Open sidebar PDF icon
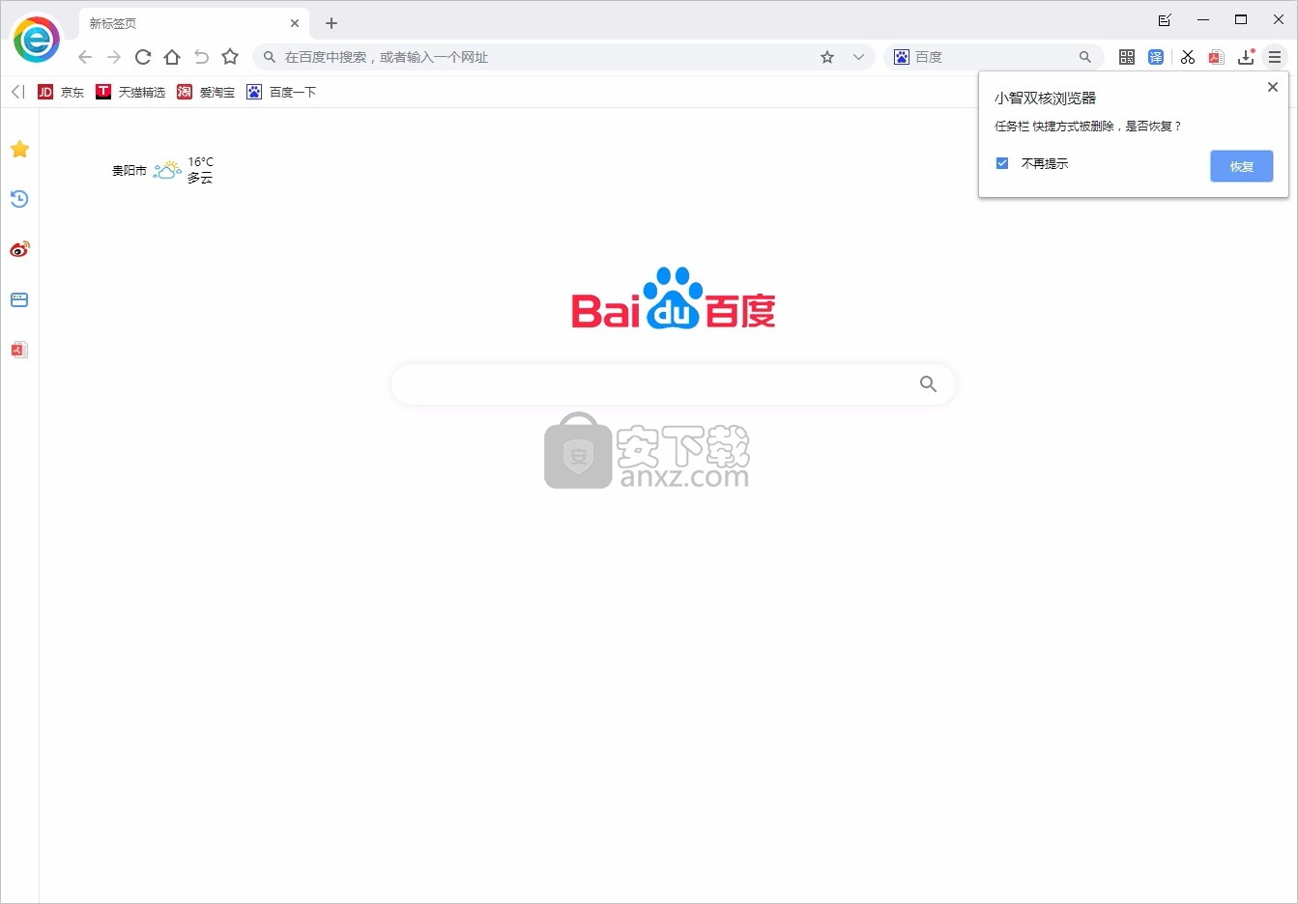1298x904 pixels. tap(19, 350)
